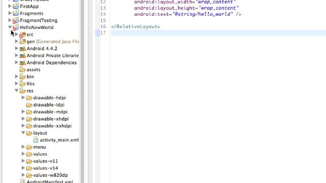Expand the libs folder
Screen dimensions: 326x183
point(16,83)
